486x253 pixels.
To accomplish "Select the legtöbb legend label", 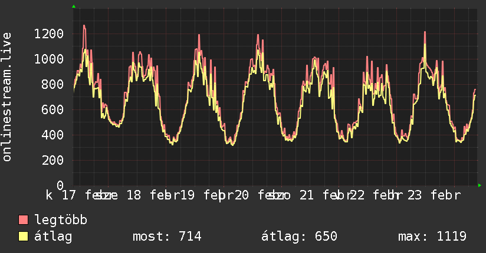I will click(x=61, y=221).
